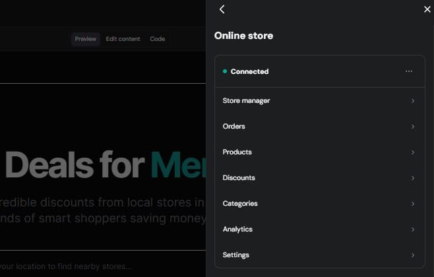The height and width of the screenshot is (277, 434).
Task: Click the Discounts row chevron
Action: click(413, 178)
